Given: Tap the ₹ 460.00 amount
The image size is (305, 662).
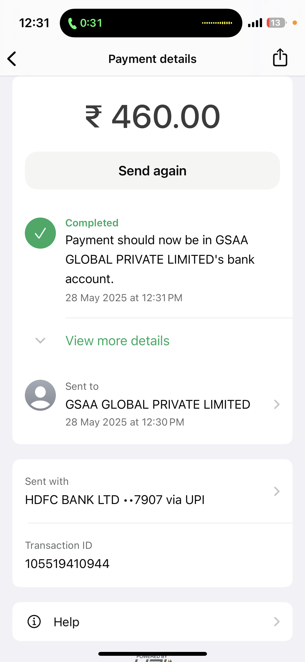Looking at the screenshot, I should [x=153, y=117].
